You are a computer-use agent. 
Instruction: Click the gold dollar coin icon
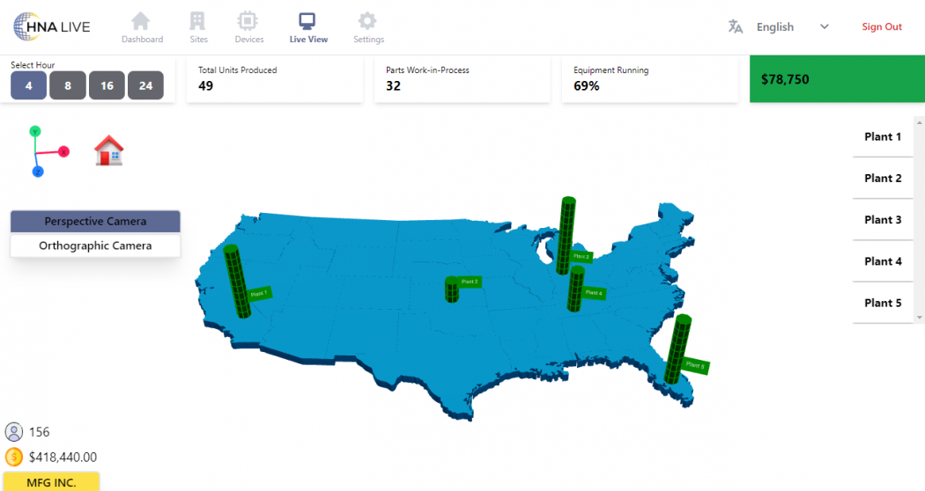coord(14,457)
